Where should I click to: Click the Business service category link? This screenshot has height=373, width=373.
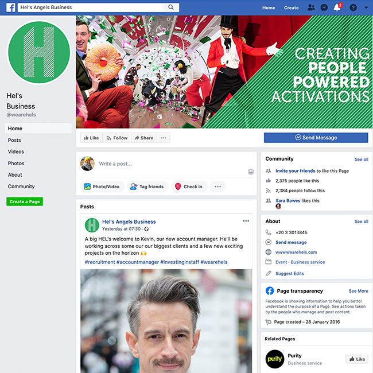click(308, 262)
